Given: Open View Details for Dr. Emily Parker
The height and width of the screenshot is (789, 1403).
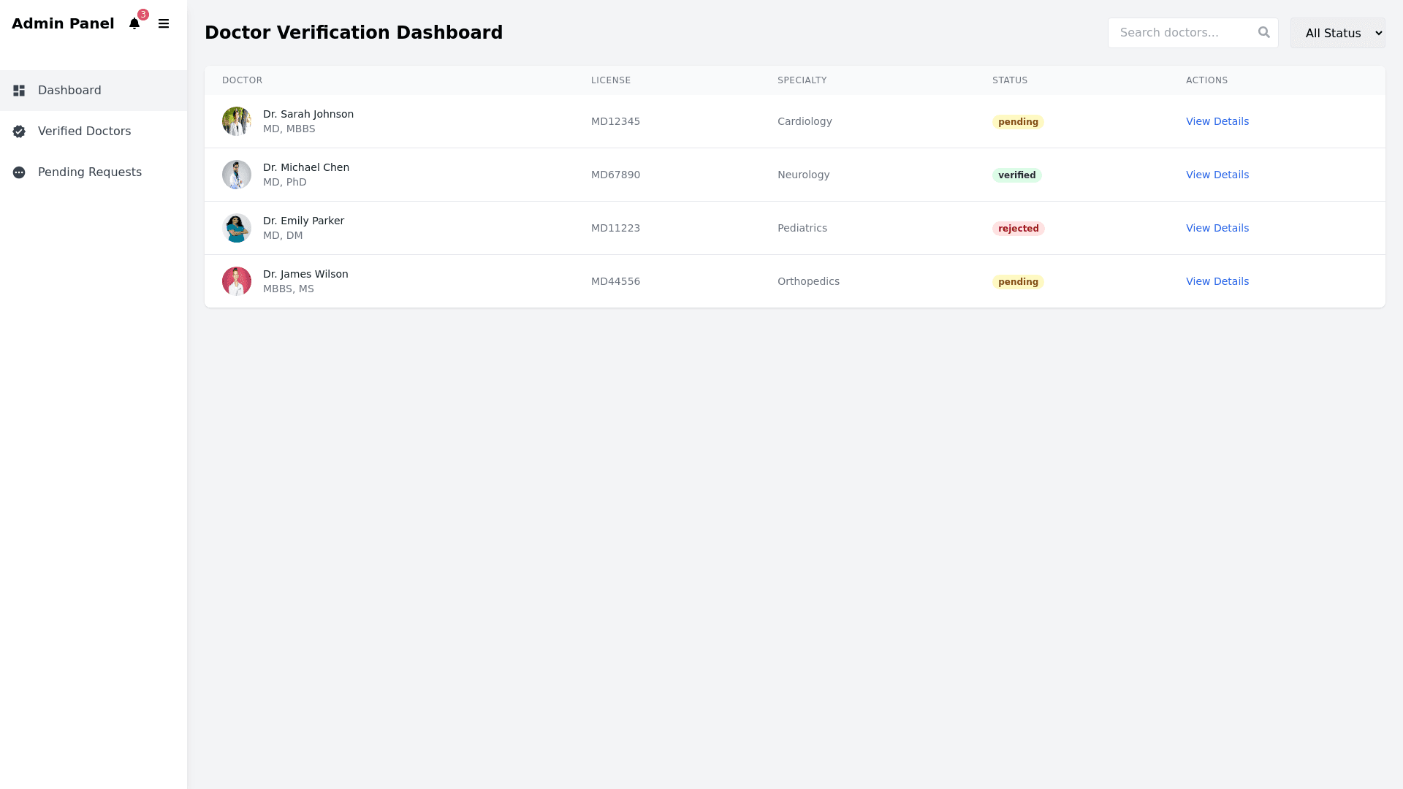Looking at the screenshot, I should (x=1217, y=228).
